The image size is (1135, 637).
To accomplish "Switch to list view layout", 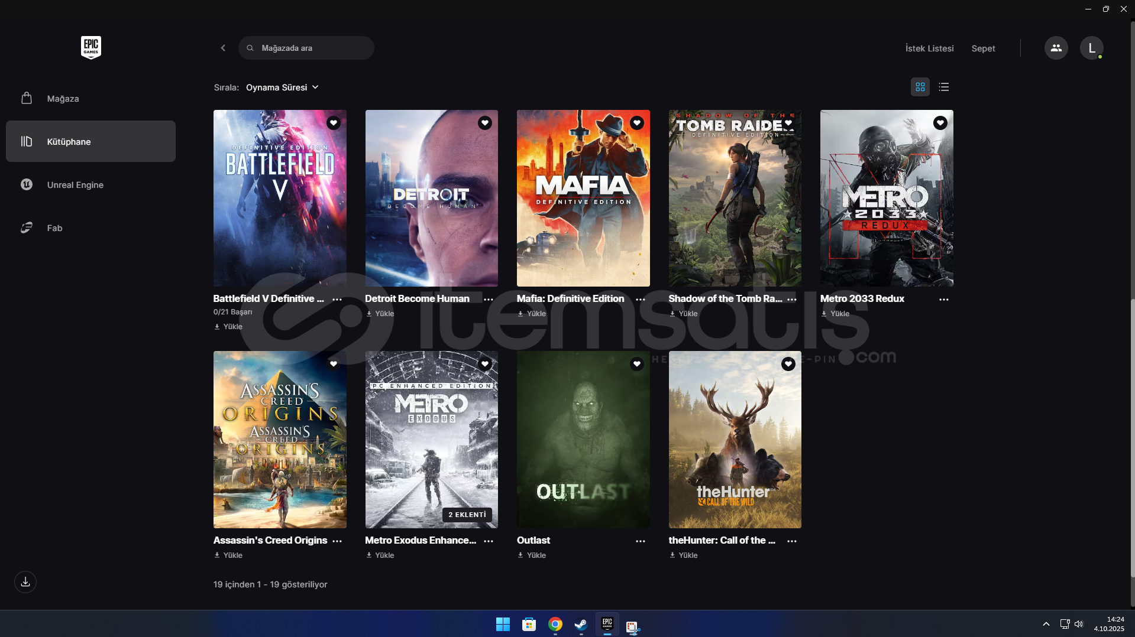I will coord(944,87).
